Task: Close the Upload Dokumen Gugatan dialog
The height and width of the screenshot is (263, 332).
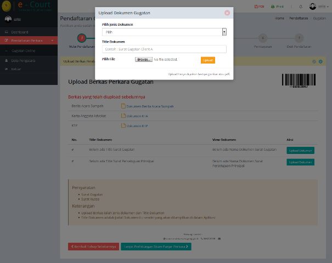Action: [x=227, y=12]
